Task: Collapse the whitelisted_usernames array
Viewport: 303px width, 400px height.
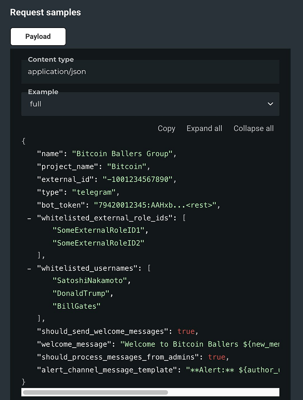Action: 29,268
